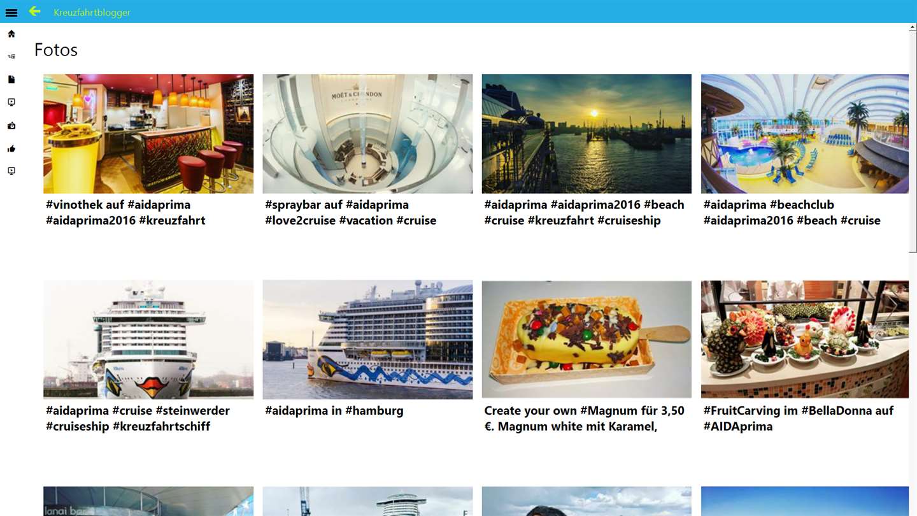Select the thumbs-up like icon
This screenshot has height=516, width=917.
click(x=11, y=148)
